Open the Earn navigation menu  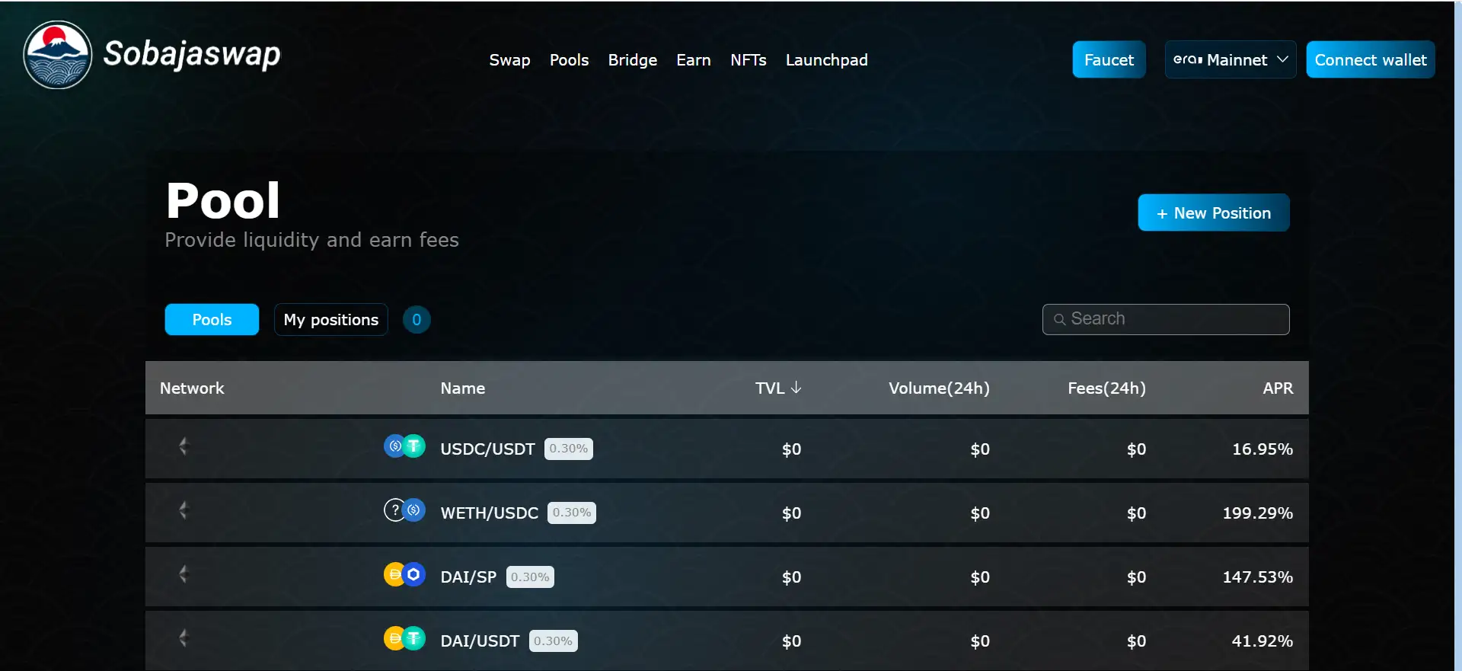693,60
